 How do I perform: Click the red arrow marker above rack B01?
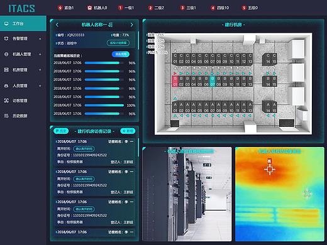click(175, 73)
